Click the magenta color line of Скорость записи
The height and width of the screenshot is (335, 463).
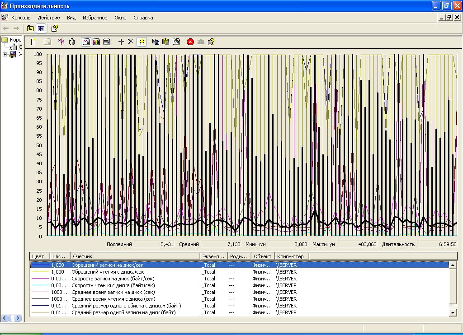point(40,279)
